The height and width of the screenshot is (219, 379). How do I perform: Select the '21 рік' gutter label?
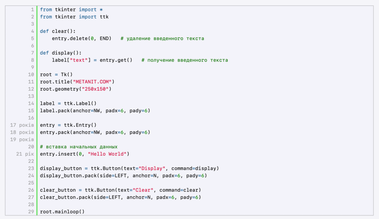point(25,154)
